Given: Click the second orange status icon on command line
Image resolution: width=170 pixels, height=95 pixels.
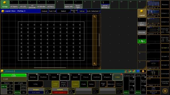Looking at the screenshot, I should click(130, 71).
